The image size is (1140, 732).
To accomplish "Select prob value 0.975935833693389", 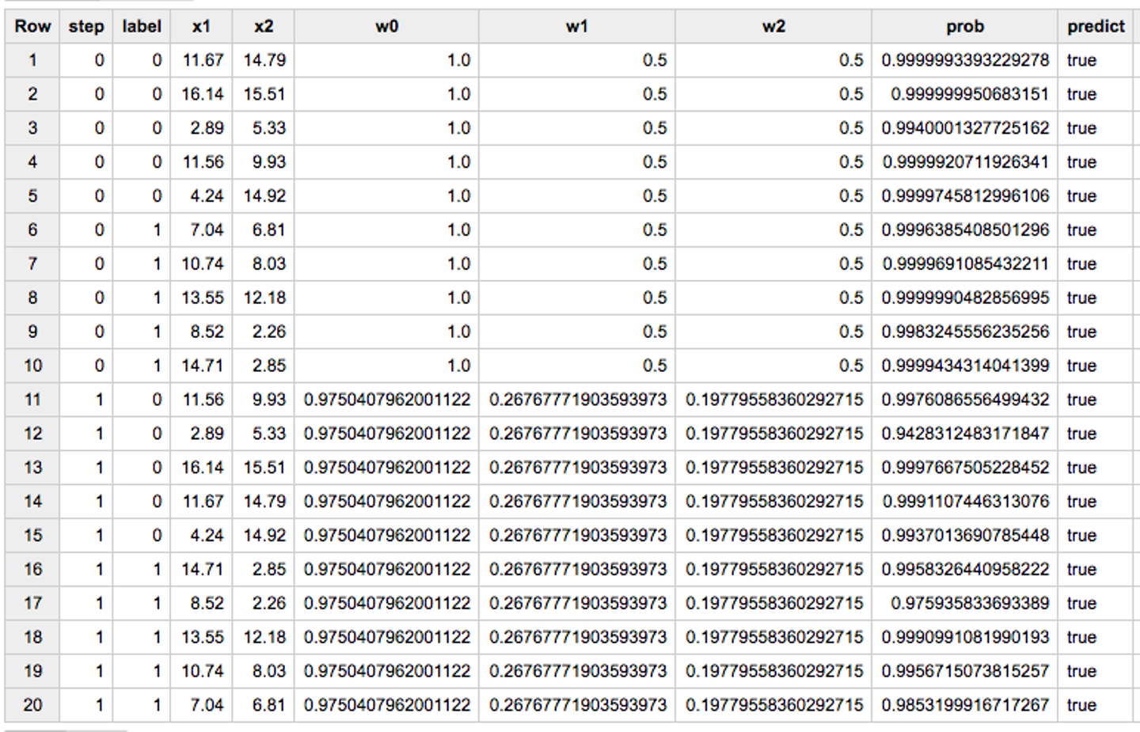I will [x=970, y=603].
